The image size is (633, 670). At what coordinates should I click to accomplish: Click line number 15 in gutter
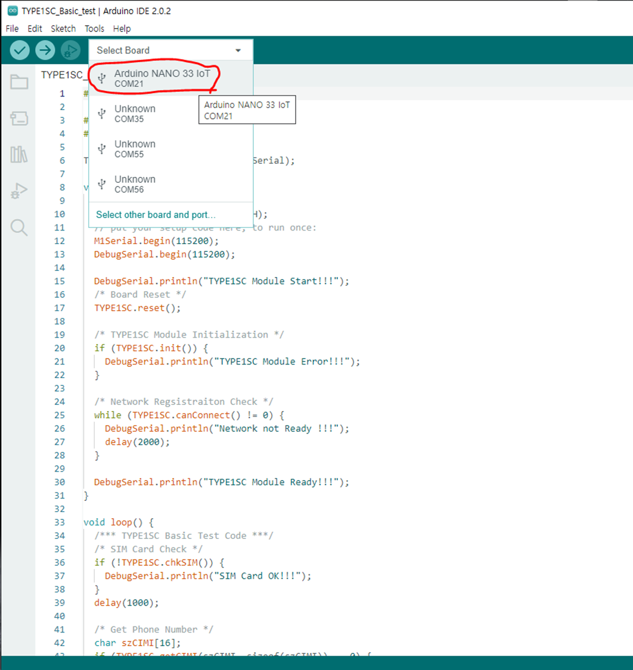click(x=60, y=281)
